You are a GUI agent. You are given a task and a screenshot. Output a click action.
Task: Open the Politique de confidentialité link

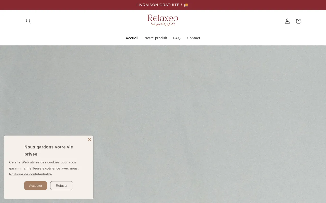[x=31, y=174]
